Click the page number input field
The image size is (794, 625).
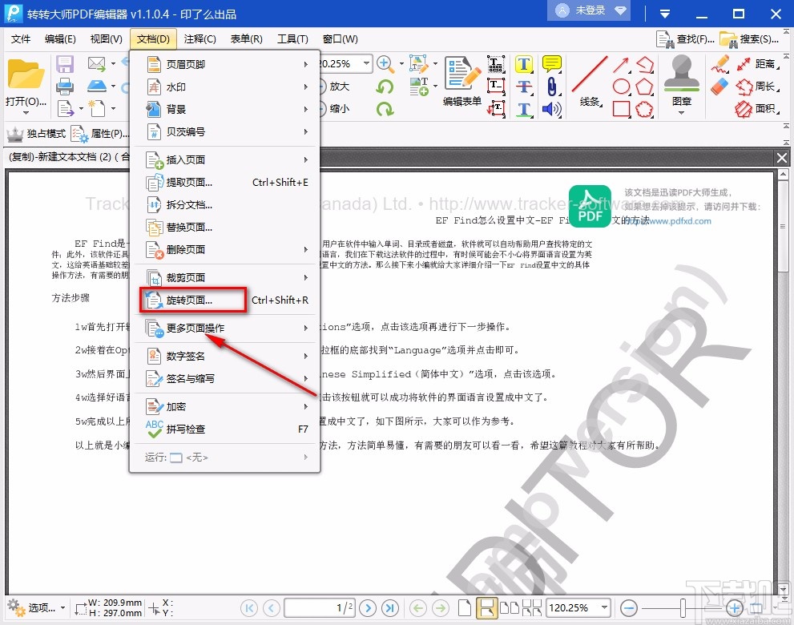[319, 607]
